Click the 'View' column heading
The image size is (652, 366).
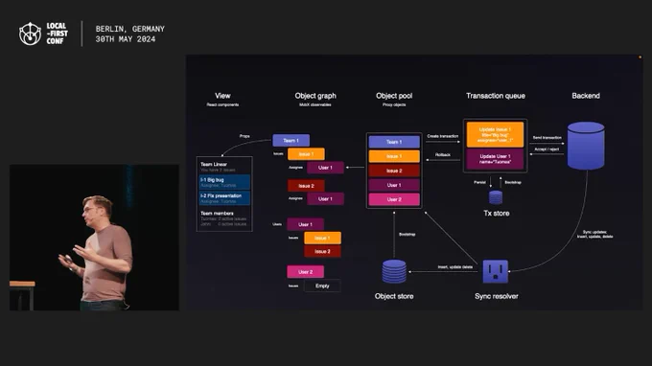[x=222, y=96]
